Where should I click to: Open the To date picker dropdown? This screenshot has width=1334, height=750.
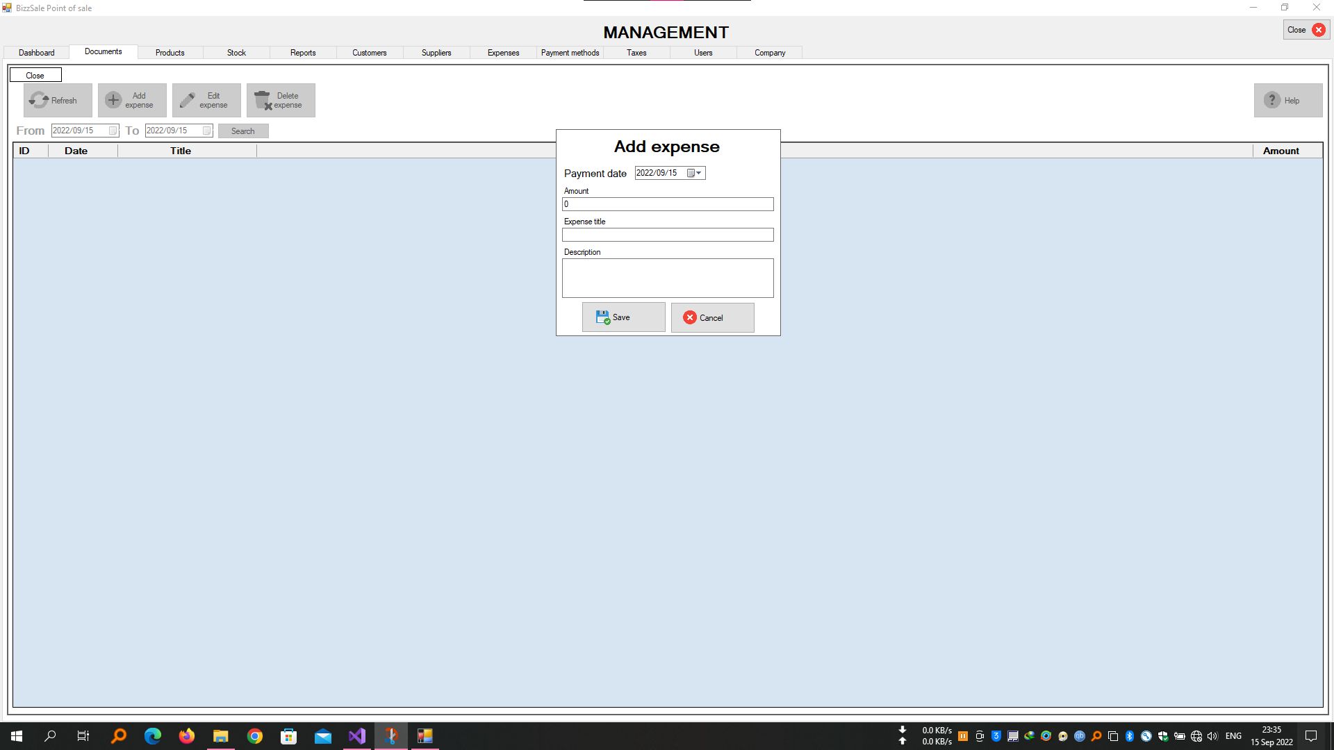[x=206, y=131]
